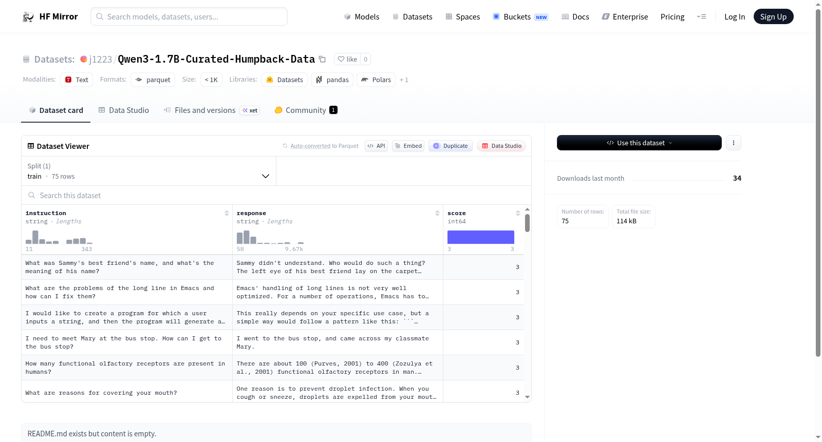Click the 'This really depends' response cell
Image resolution: width=822 pixels, height=442 pixels.
[x=338, y=317]
